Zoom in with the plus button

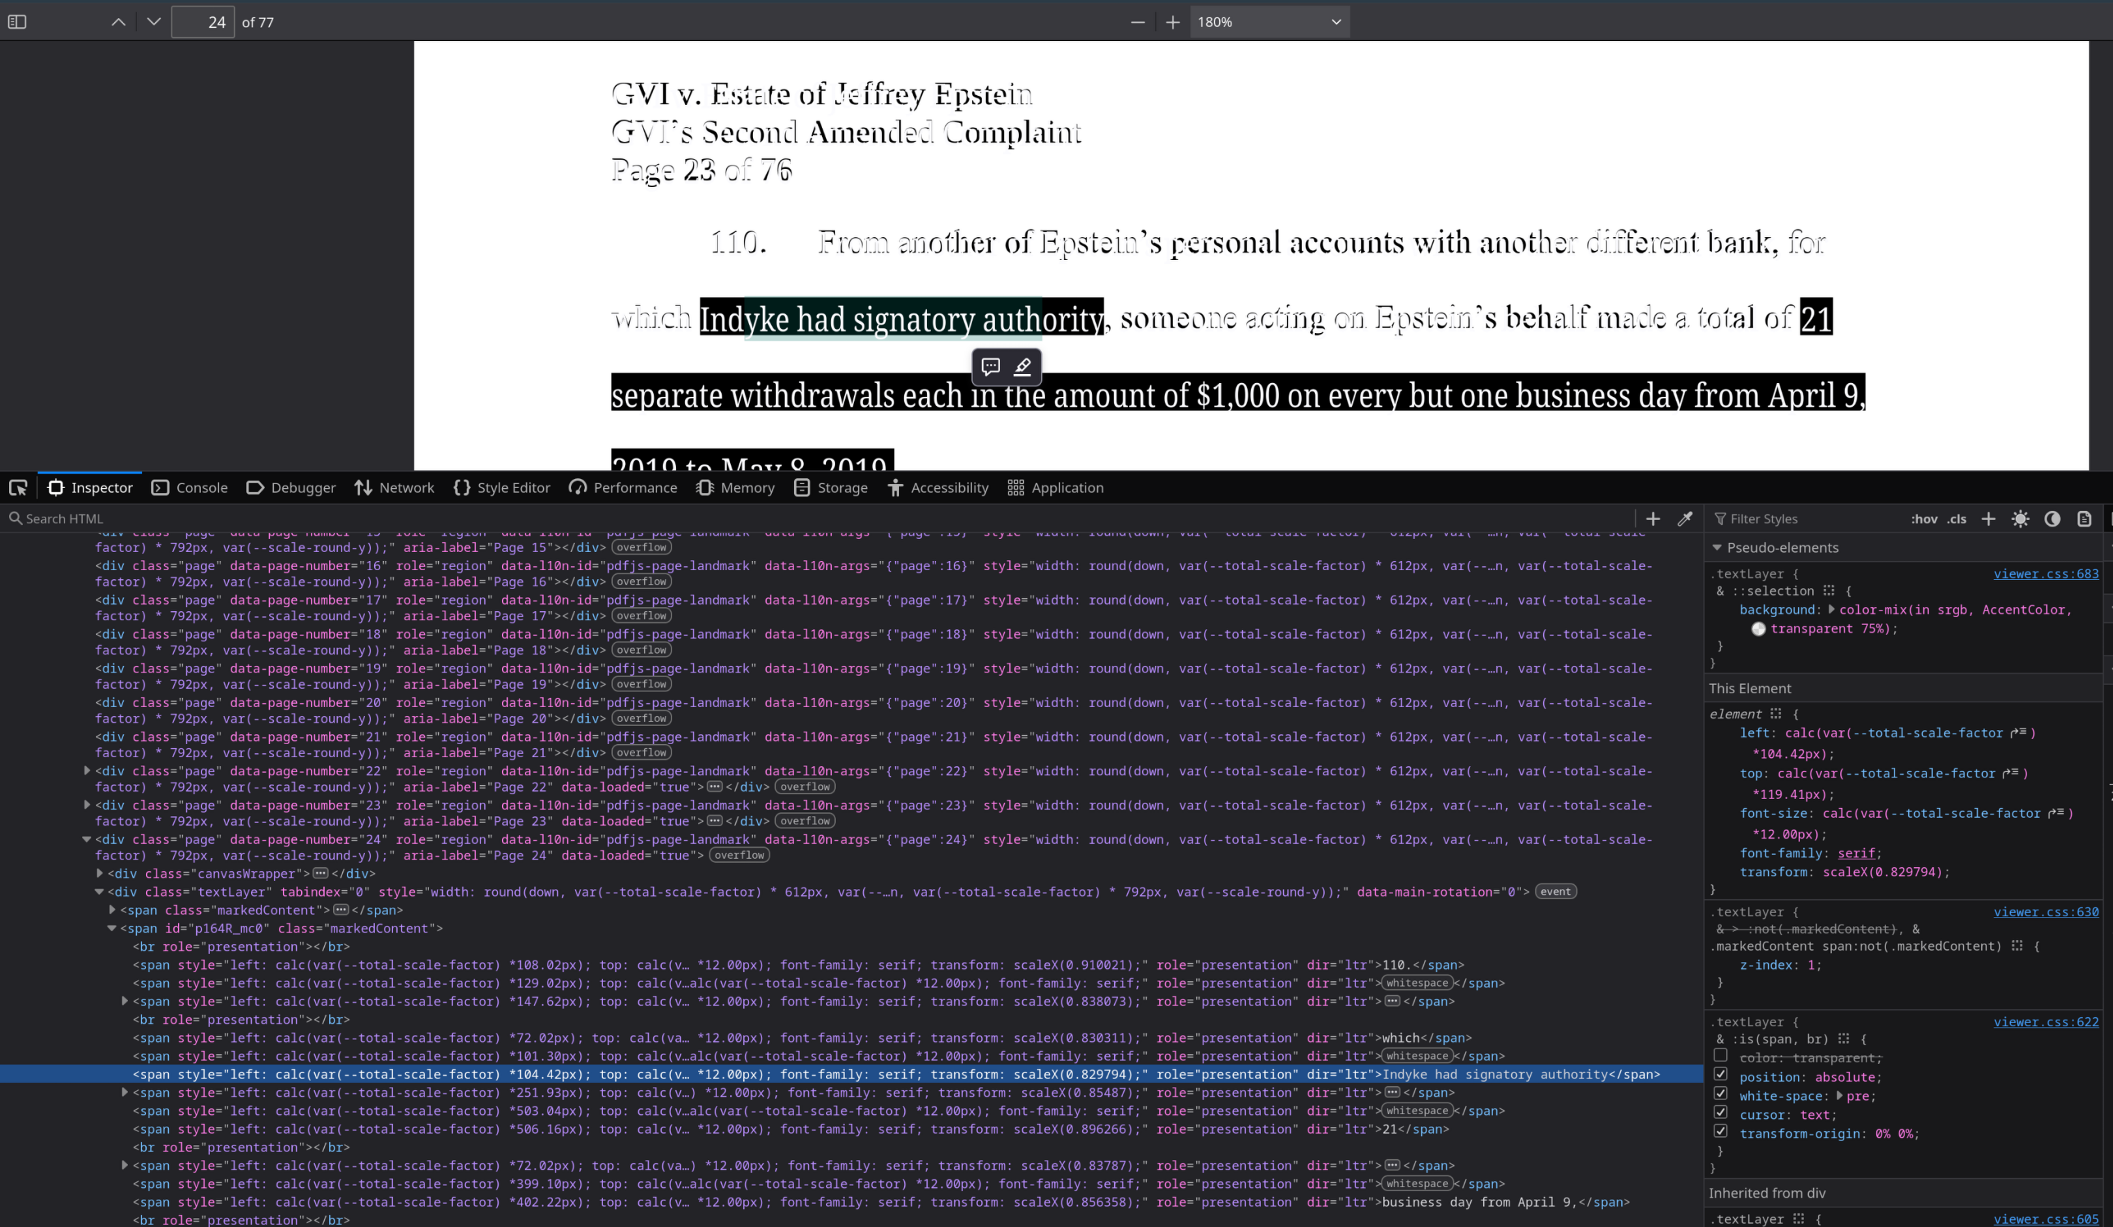pyautogui.click(x=1172, y=22)
